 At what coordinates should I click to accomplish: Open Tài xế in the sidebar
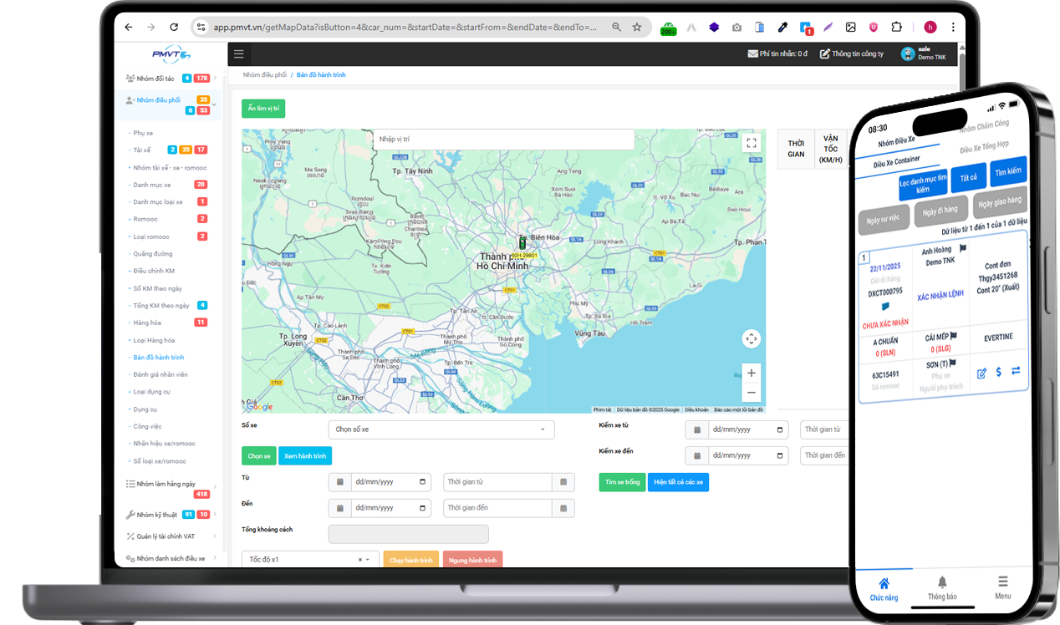[142, 150]
